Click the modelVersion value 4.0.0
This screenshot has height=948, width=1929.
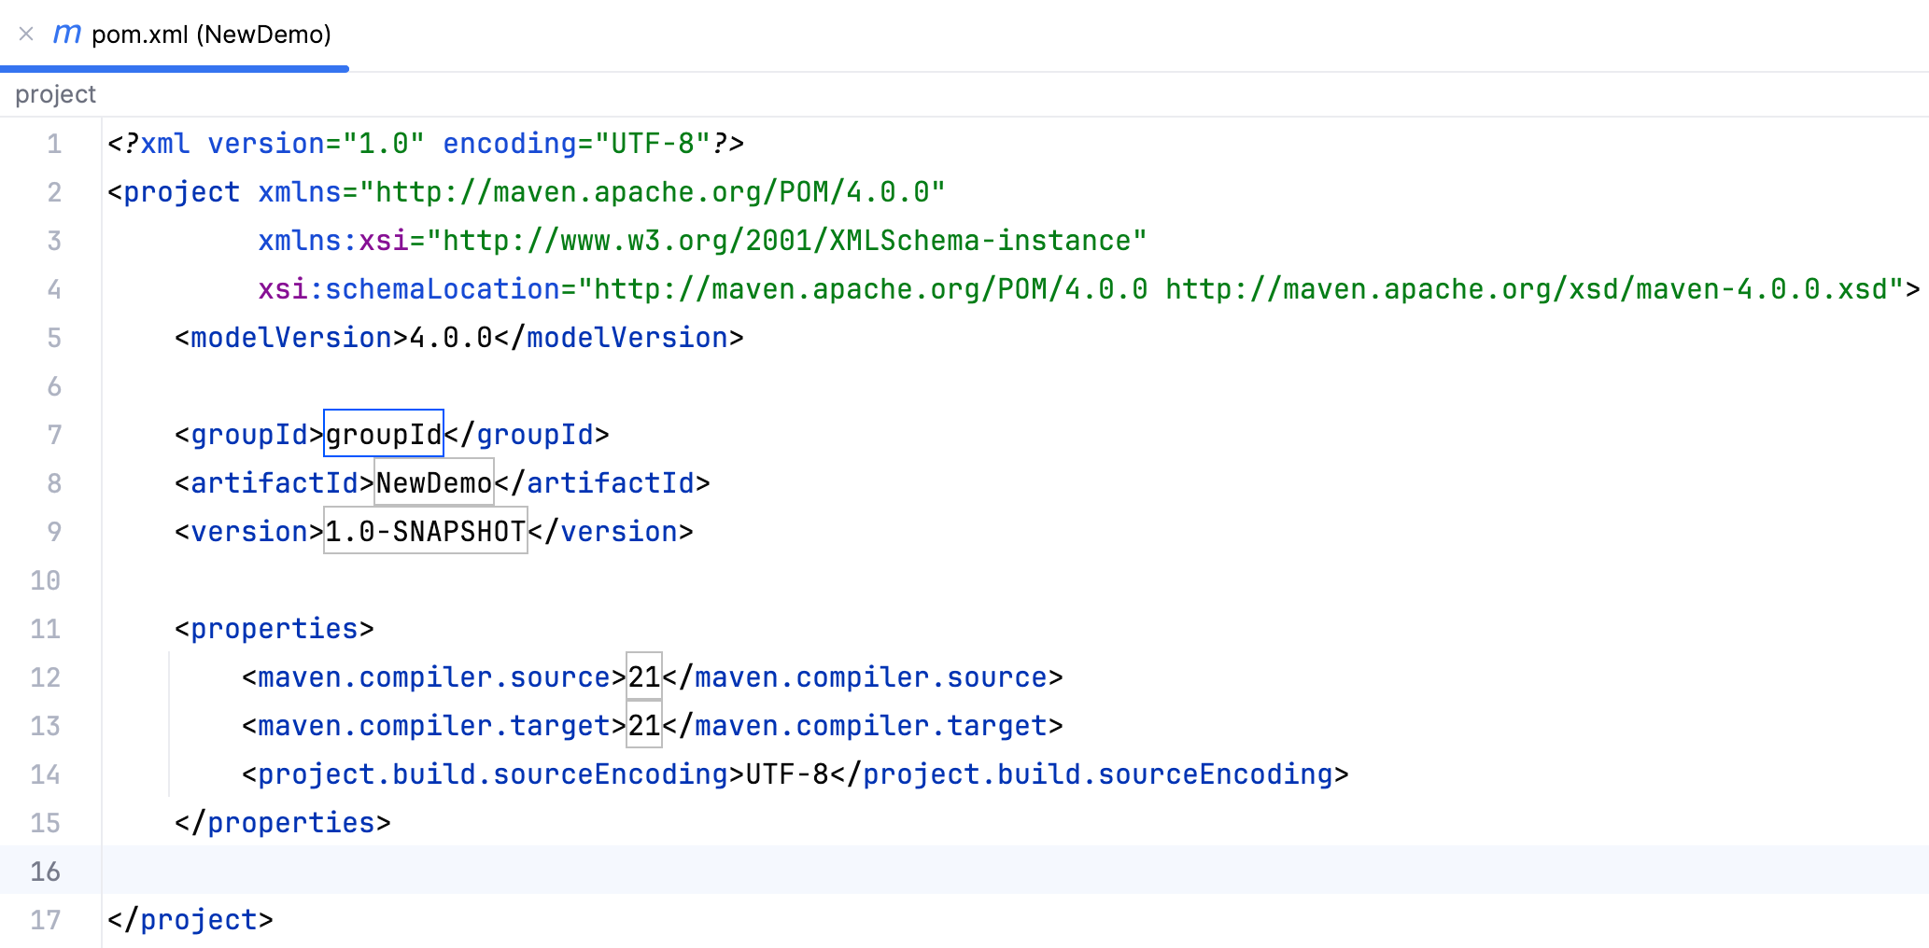coord(450,337)
